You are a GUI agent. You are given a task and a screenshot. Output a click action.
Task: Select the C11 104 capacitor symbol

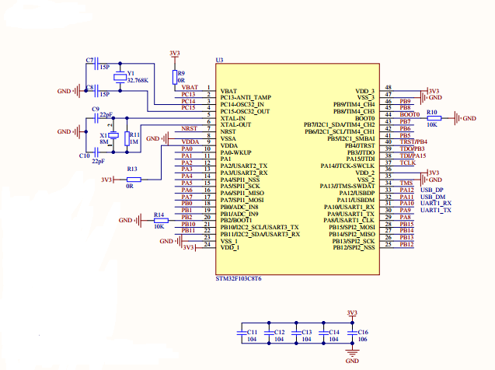(x=242, y=333)
